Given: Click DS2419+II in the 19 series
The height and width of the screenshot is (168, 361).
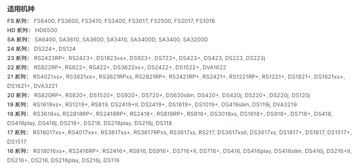Looking at the screenshot, I should [x=124, y=105].
